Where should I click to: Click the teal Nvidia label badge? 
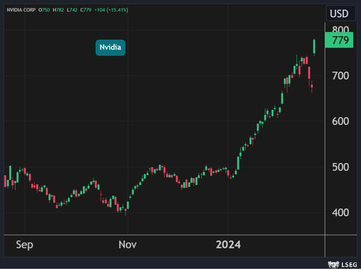point(110,48)
